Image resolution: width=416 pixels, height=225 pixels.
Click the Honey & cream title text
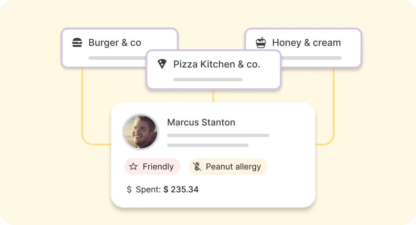click(x=306, y=43)
